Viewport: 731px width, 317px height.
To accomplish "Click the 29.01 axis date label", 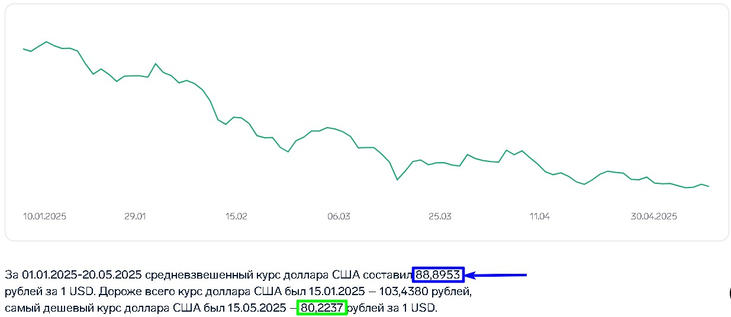I will (x=135, y=216).
